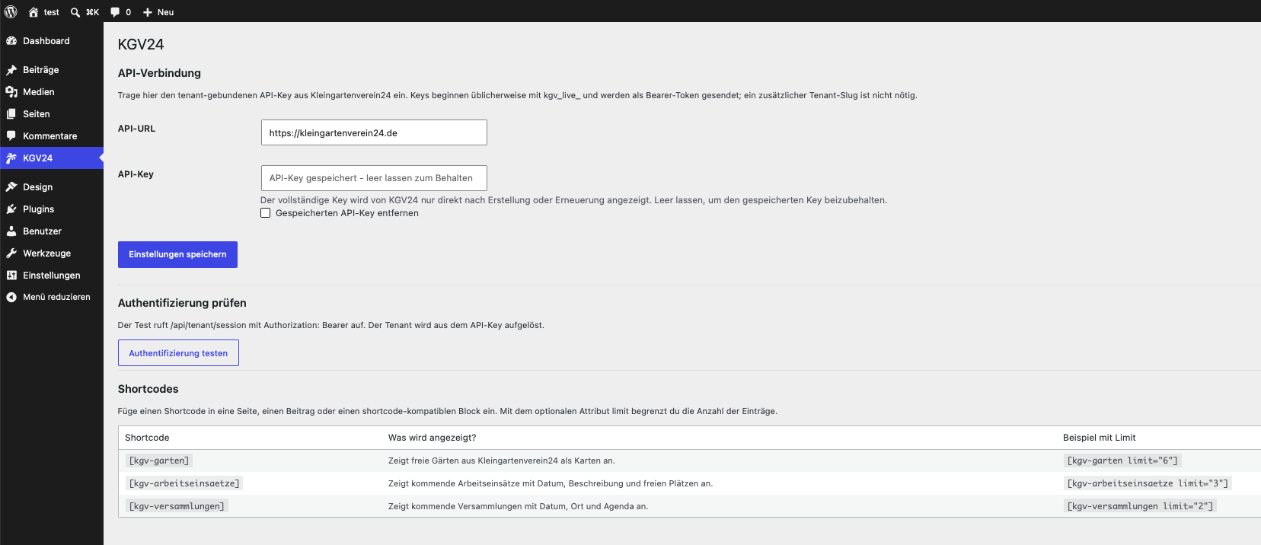
Task: Click the Einstellungen sliders icon
Action: click(x=11, y=276)
